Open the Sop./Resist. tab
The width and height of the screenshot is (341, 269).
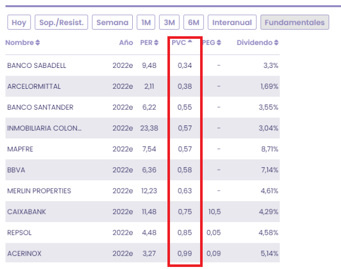[63, 22]
